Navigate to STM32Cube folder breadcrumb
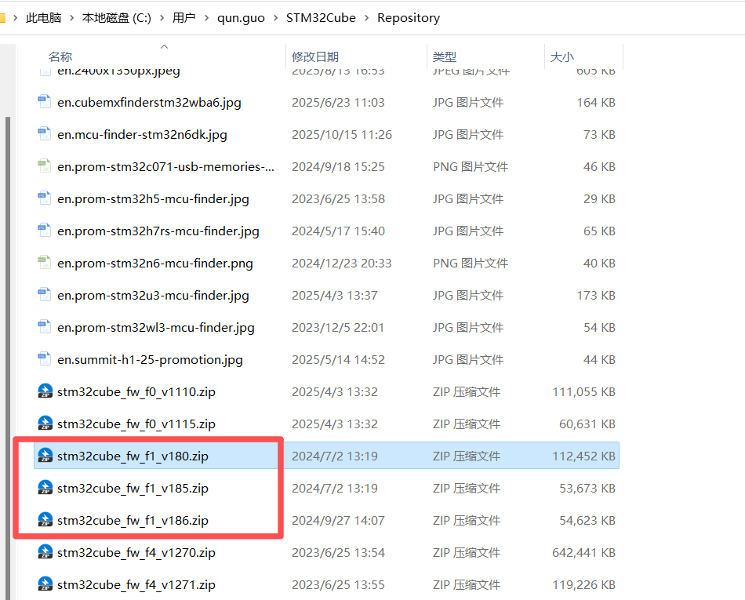This screenshot has width=745, height=600. click(321, 18)
